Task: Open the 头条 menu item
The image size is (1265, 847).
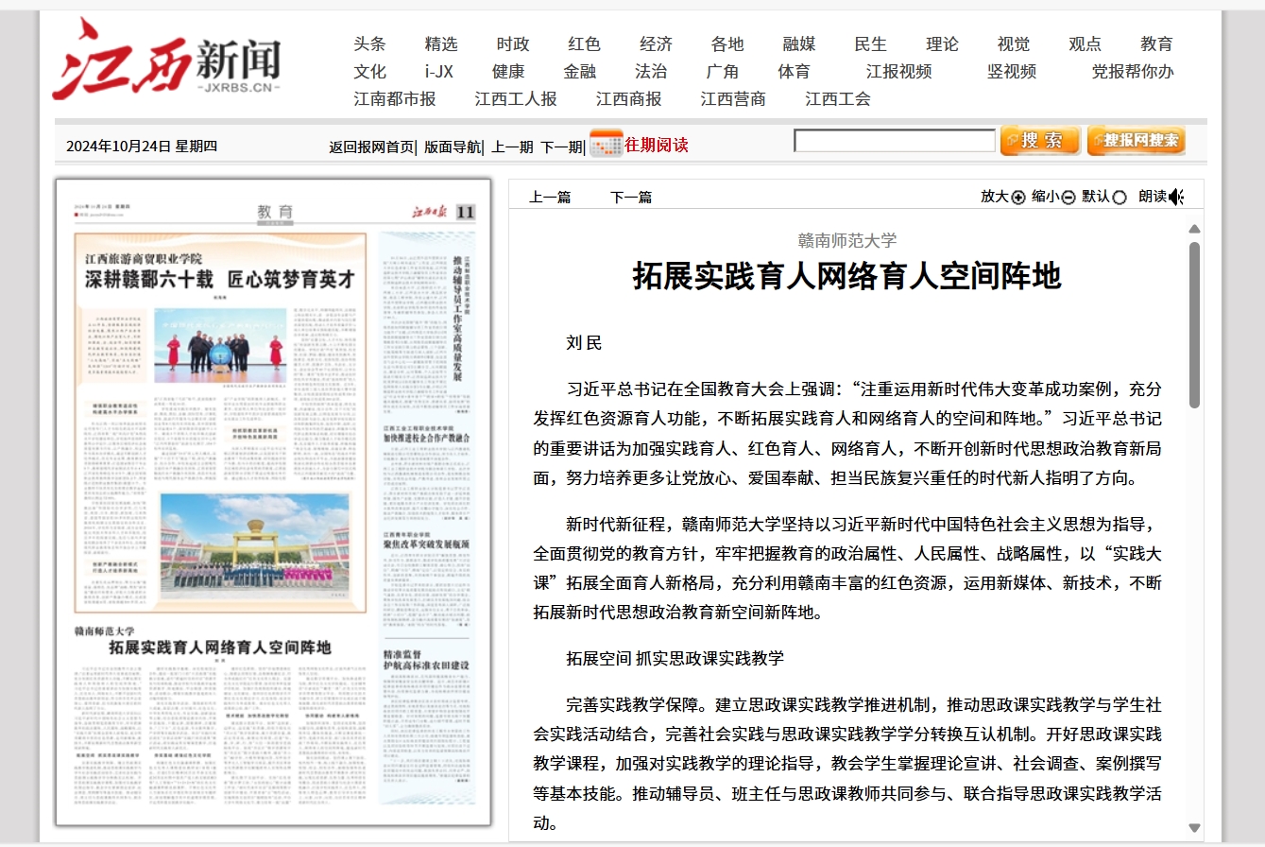Action: (x=370, y=43)
